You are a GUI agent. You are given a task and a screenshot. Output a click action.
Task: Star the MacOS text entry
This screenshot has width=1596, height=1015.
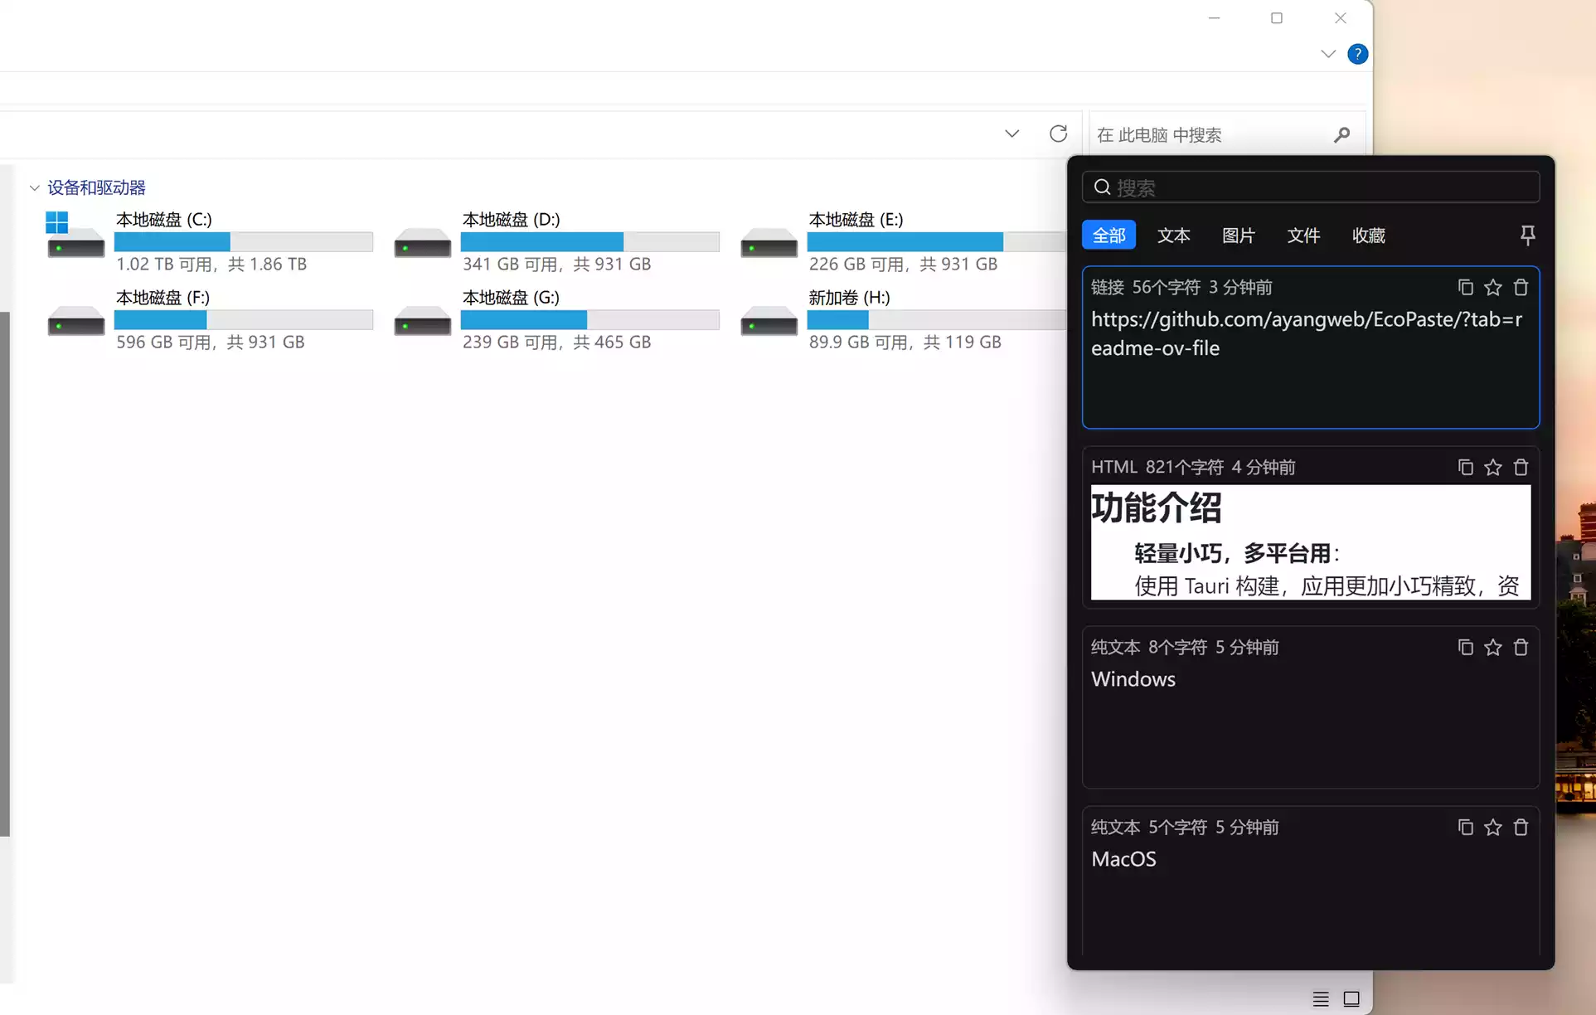pos(1492,827)
